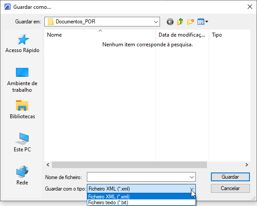Click inside the Nome de ficheiro field

pos(138,177)
